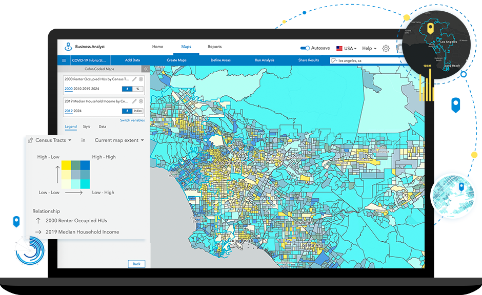Open the Current map extent dropdown
The height and width of the screenshot is (295, 482).
[x=119, y=140]
